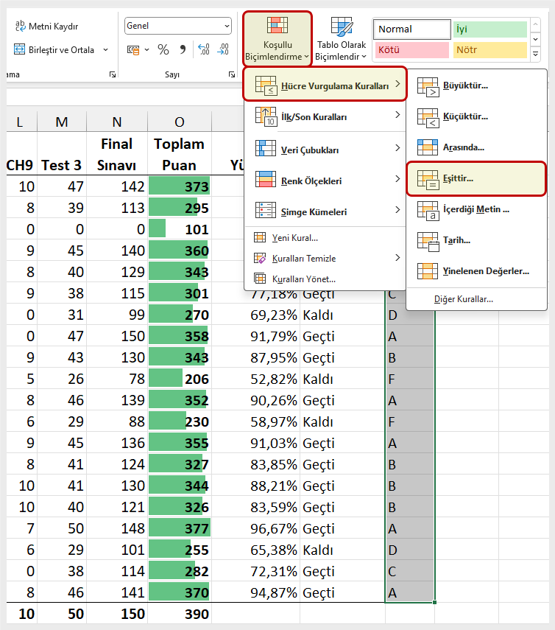
Task: Select column O header
Action: click(x=180, y=122)
